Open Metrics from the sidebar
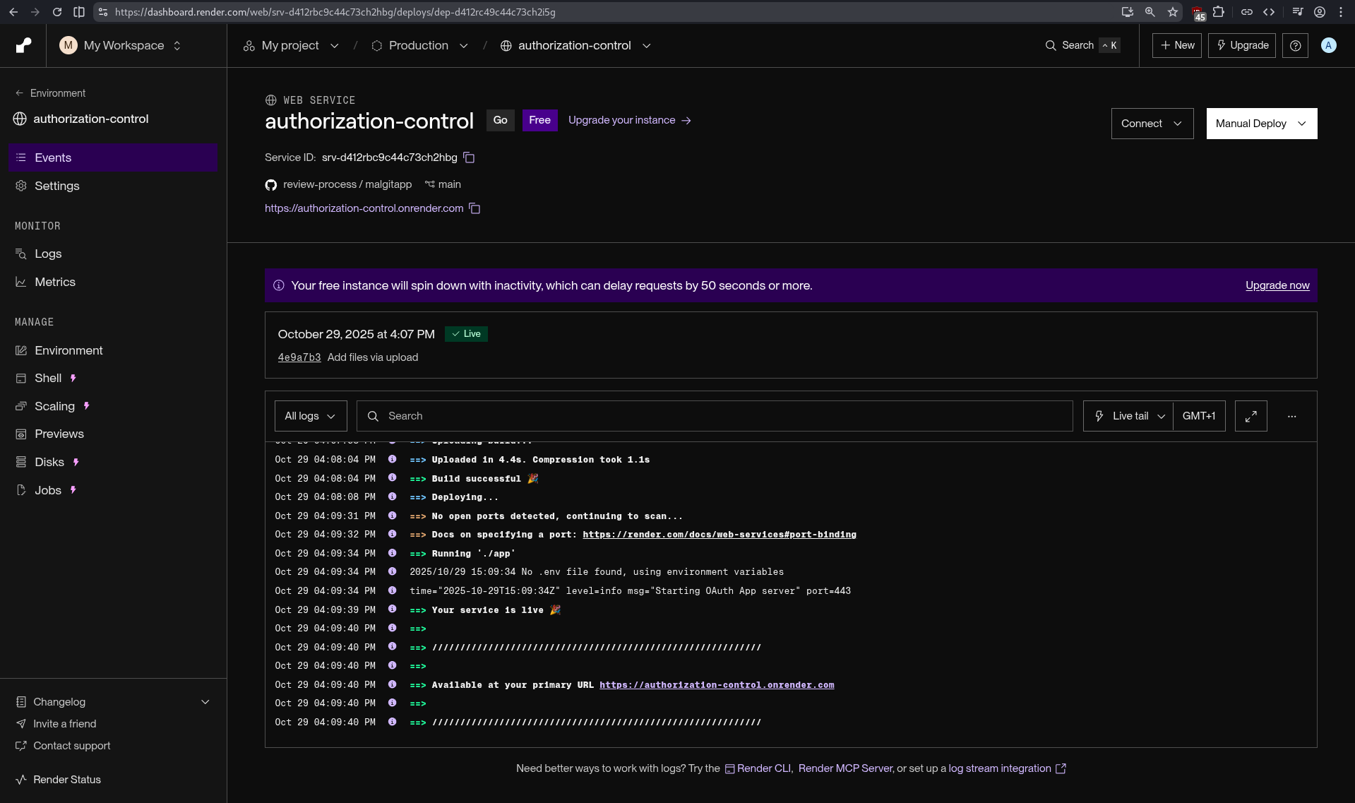The height and width of the screenshot is (803, 1355). (x=56, y=282)
